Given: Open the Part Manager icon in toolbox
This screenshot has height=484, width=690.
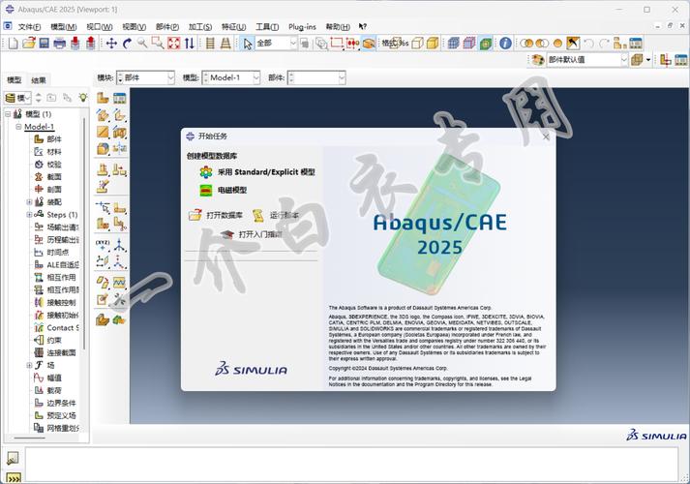Looking at the screenshot, I should (119, 98).
